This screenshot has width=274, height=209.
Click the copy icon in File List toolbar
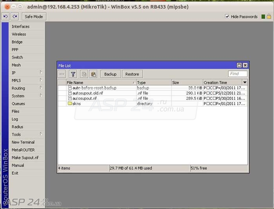coord(84,74)
